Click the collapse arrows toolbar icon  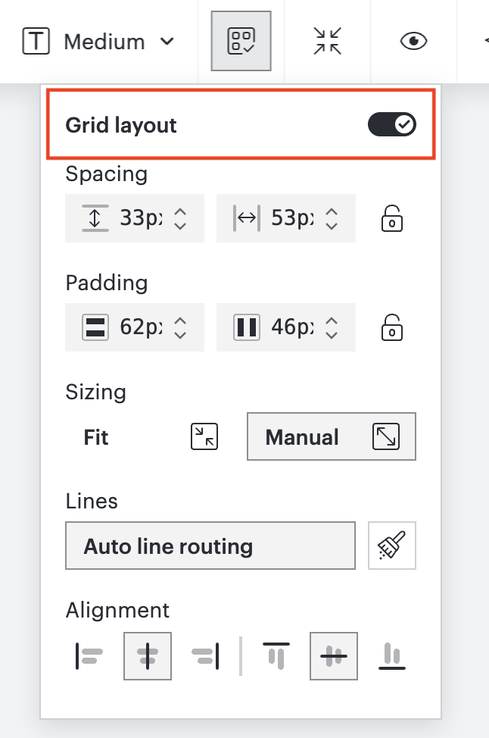click(327, 41)
